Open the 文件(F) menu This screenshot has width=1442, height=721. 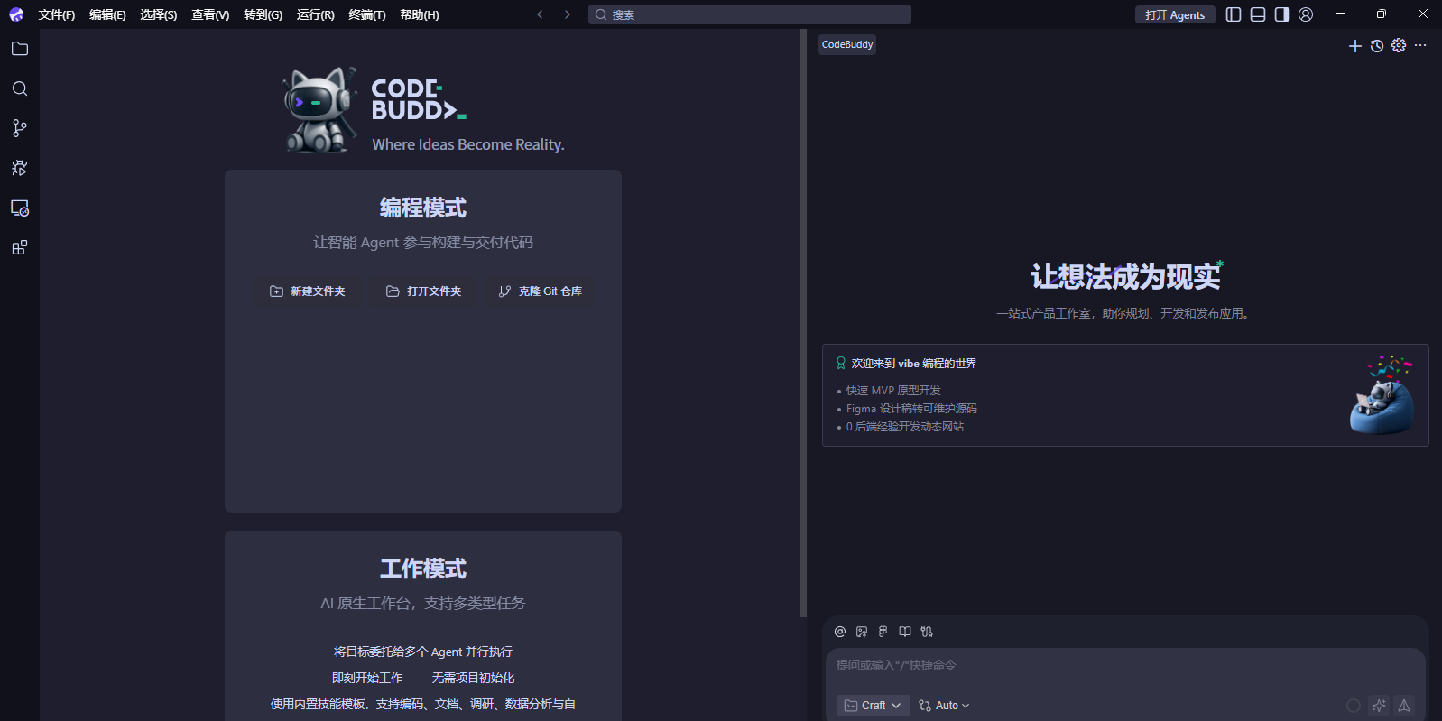(x=57, y=14)
